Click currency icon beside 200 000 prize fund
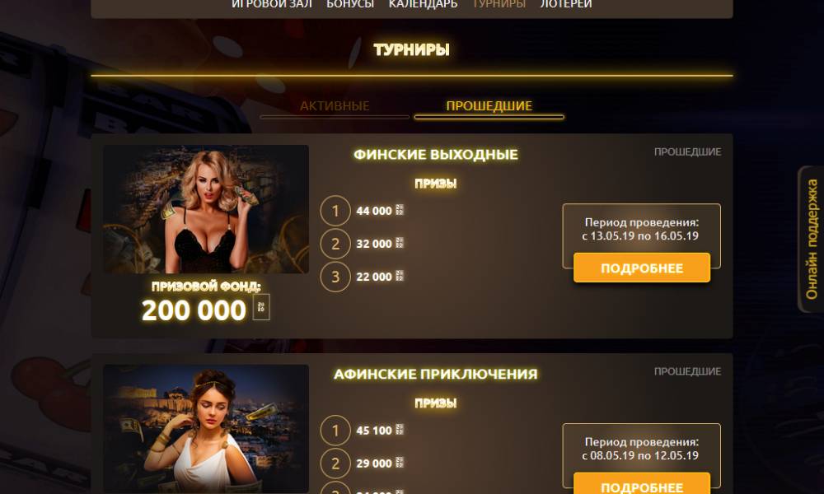The width and height of the screenshot is (824, 494). (x=261, y=307)
